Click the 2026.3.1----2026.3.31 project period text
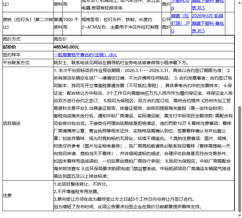 click(146, 70)
